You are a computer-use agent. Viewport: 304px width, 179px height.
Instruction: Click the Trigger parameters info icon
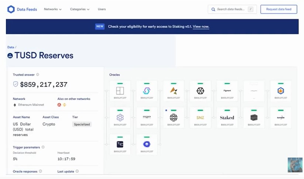tap(43, 147)
